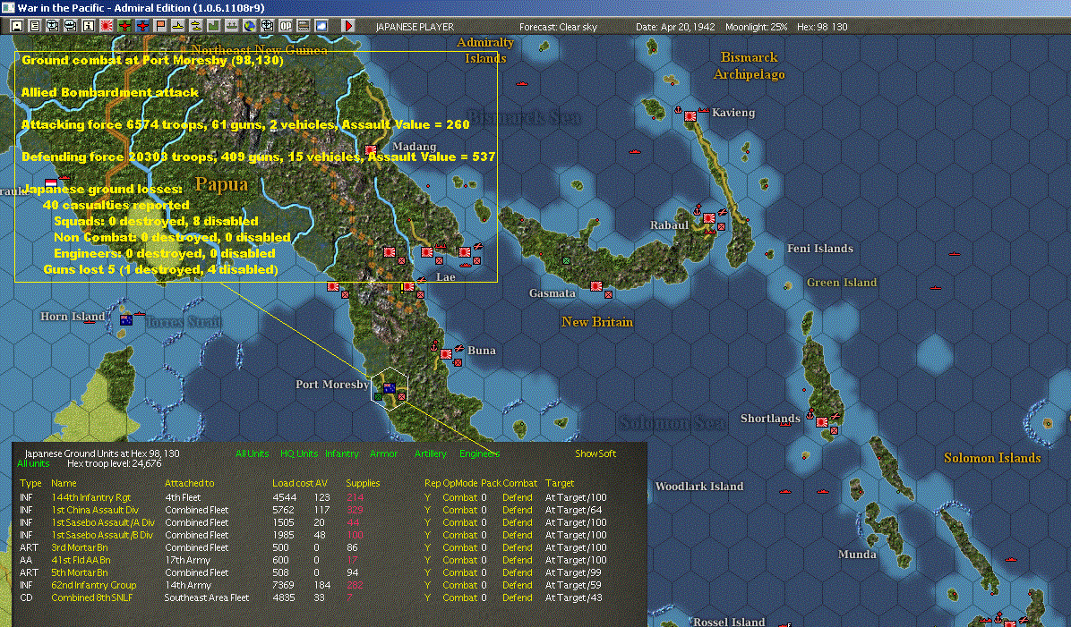Select the Japanese base flag at Gasmata
The image size is (1071, 627).
click(x=595, y=286)
